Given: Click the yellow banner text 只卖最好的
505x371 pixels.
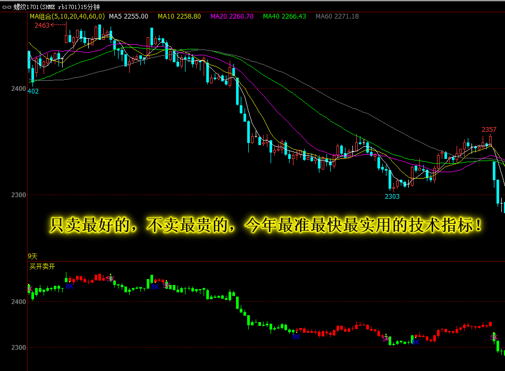Looking at the screenshot, I should 89,225.
